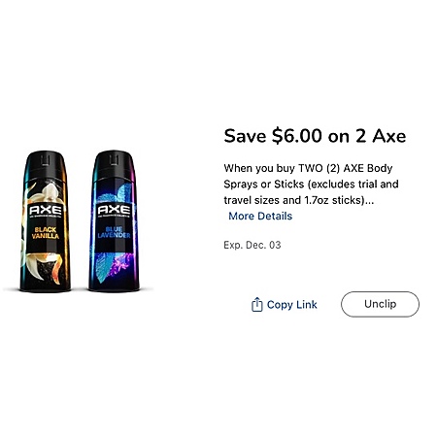Image resolution: width=437 pixels, height=437 pixels.
Task: Unclip this Axe coupon
Action: pos(380,304)
